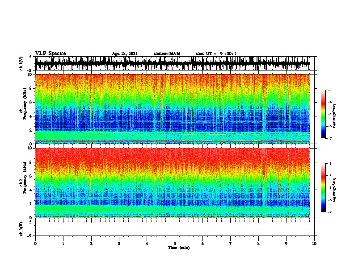Click time-axis tick label "1"
354x273 pixels.
[63, 244]
